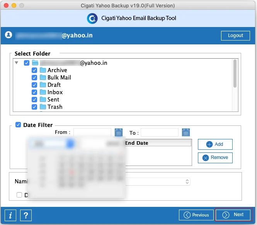Click the root yahoo.in account folder icon
Screen dimensions: 257x225
[35, 63]
